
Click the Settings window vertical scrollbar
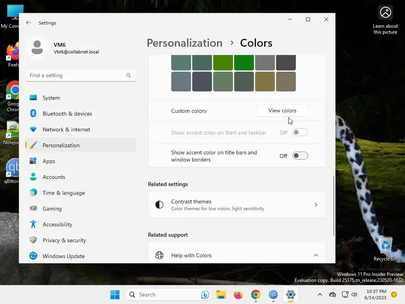pyautogui.click(x=334, y=206)
